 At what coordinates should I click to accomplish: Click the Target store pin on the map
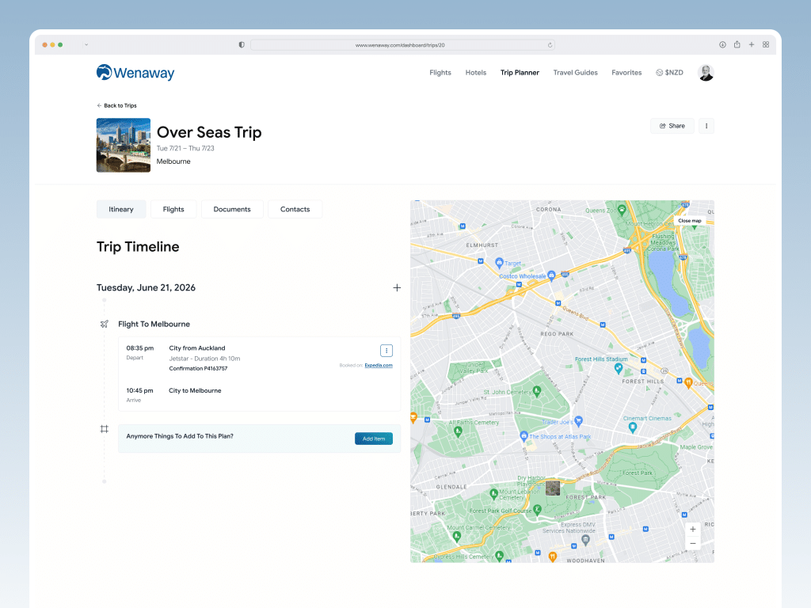(x=499, y=263)
